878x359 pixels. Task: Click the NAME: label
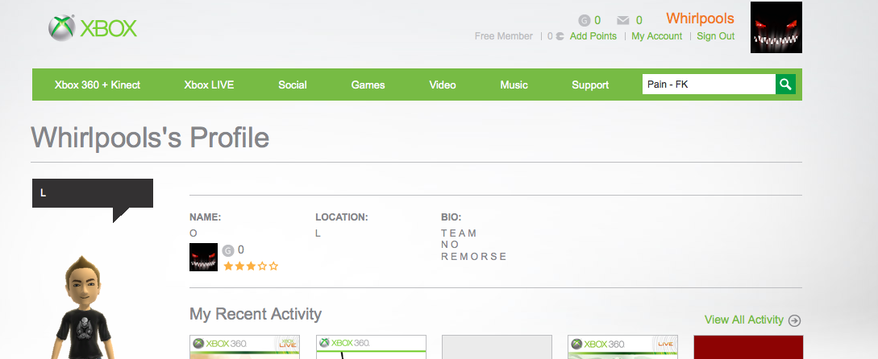coord(206,217)
